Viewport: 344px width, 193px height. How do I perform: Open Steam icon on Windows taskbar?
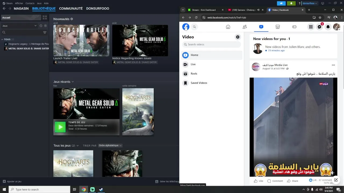[x=101, y=190]
